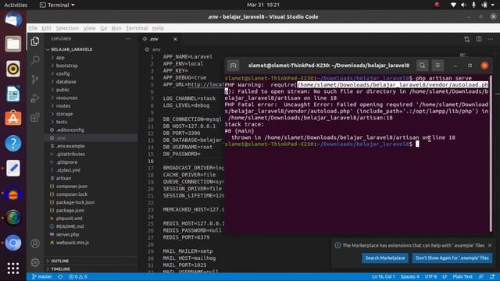
Task: Open the Edit menu
Action: pos(47,28)
